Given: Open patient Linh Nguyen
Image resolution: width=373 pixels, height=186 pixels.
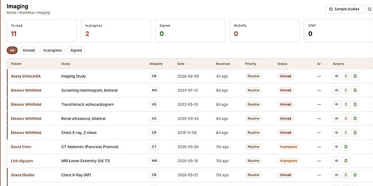Looking at the screenshot, I should pyautogui.click(x=22, y=161).
